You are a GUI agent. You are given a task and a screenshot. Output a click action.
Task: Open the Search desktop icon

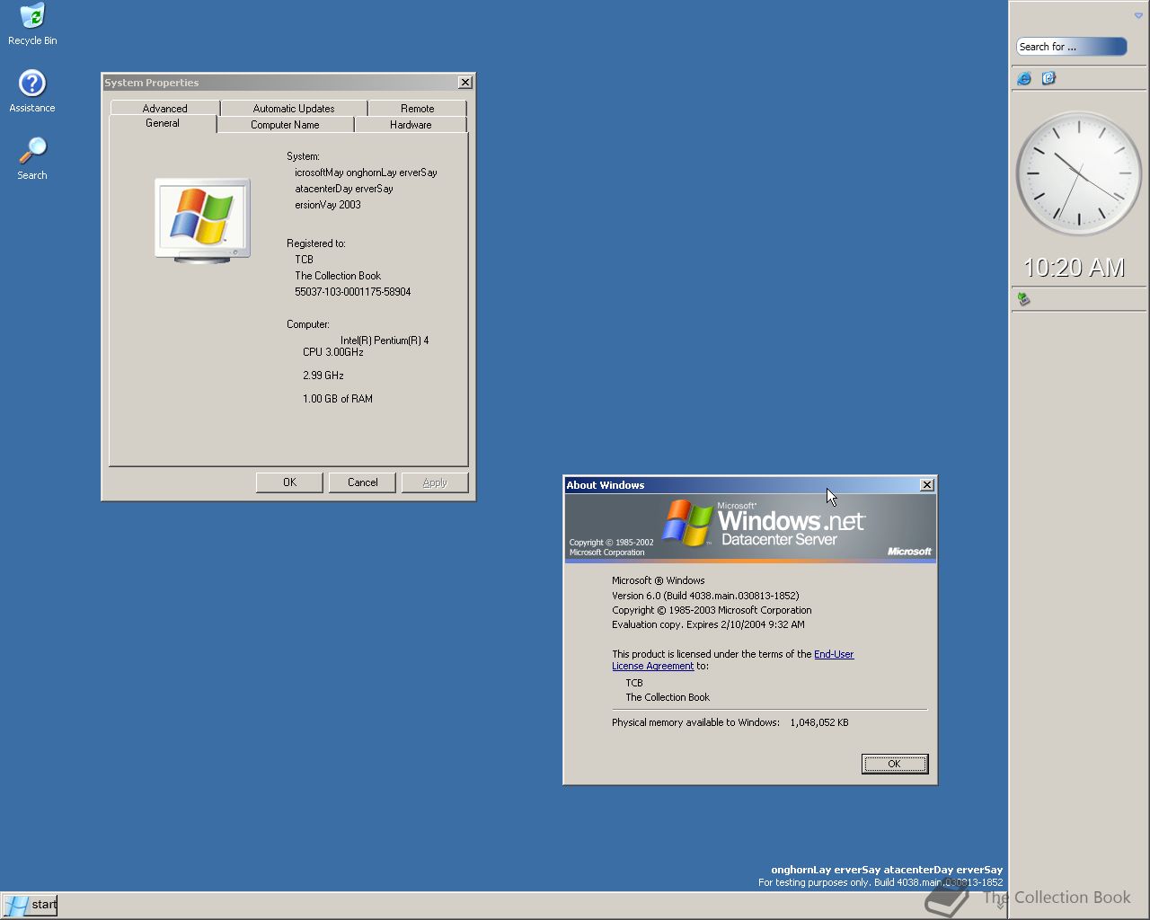click(32, 158)
